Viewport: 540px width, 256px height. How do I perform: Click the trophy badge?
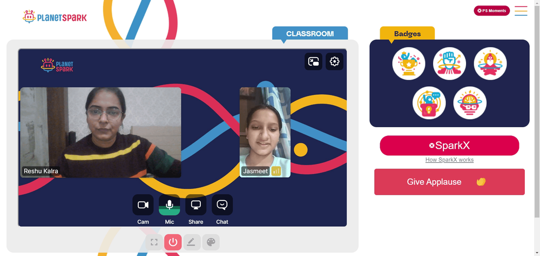pyautogui.click(x=409, y=64)
